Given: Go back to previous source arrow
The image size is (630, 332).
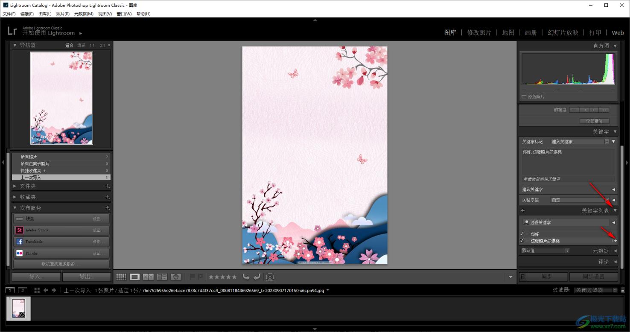Looking at the screenshot, I should click(x=46, y=290).
